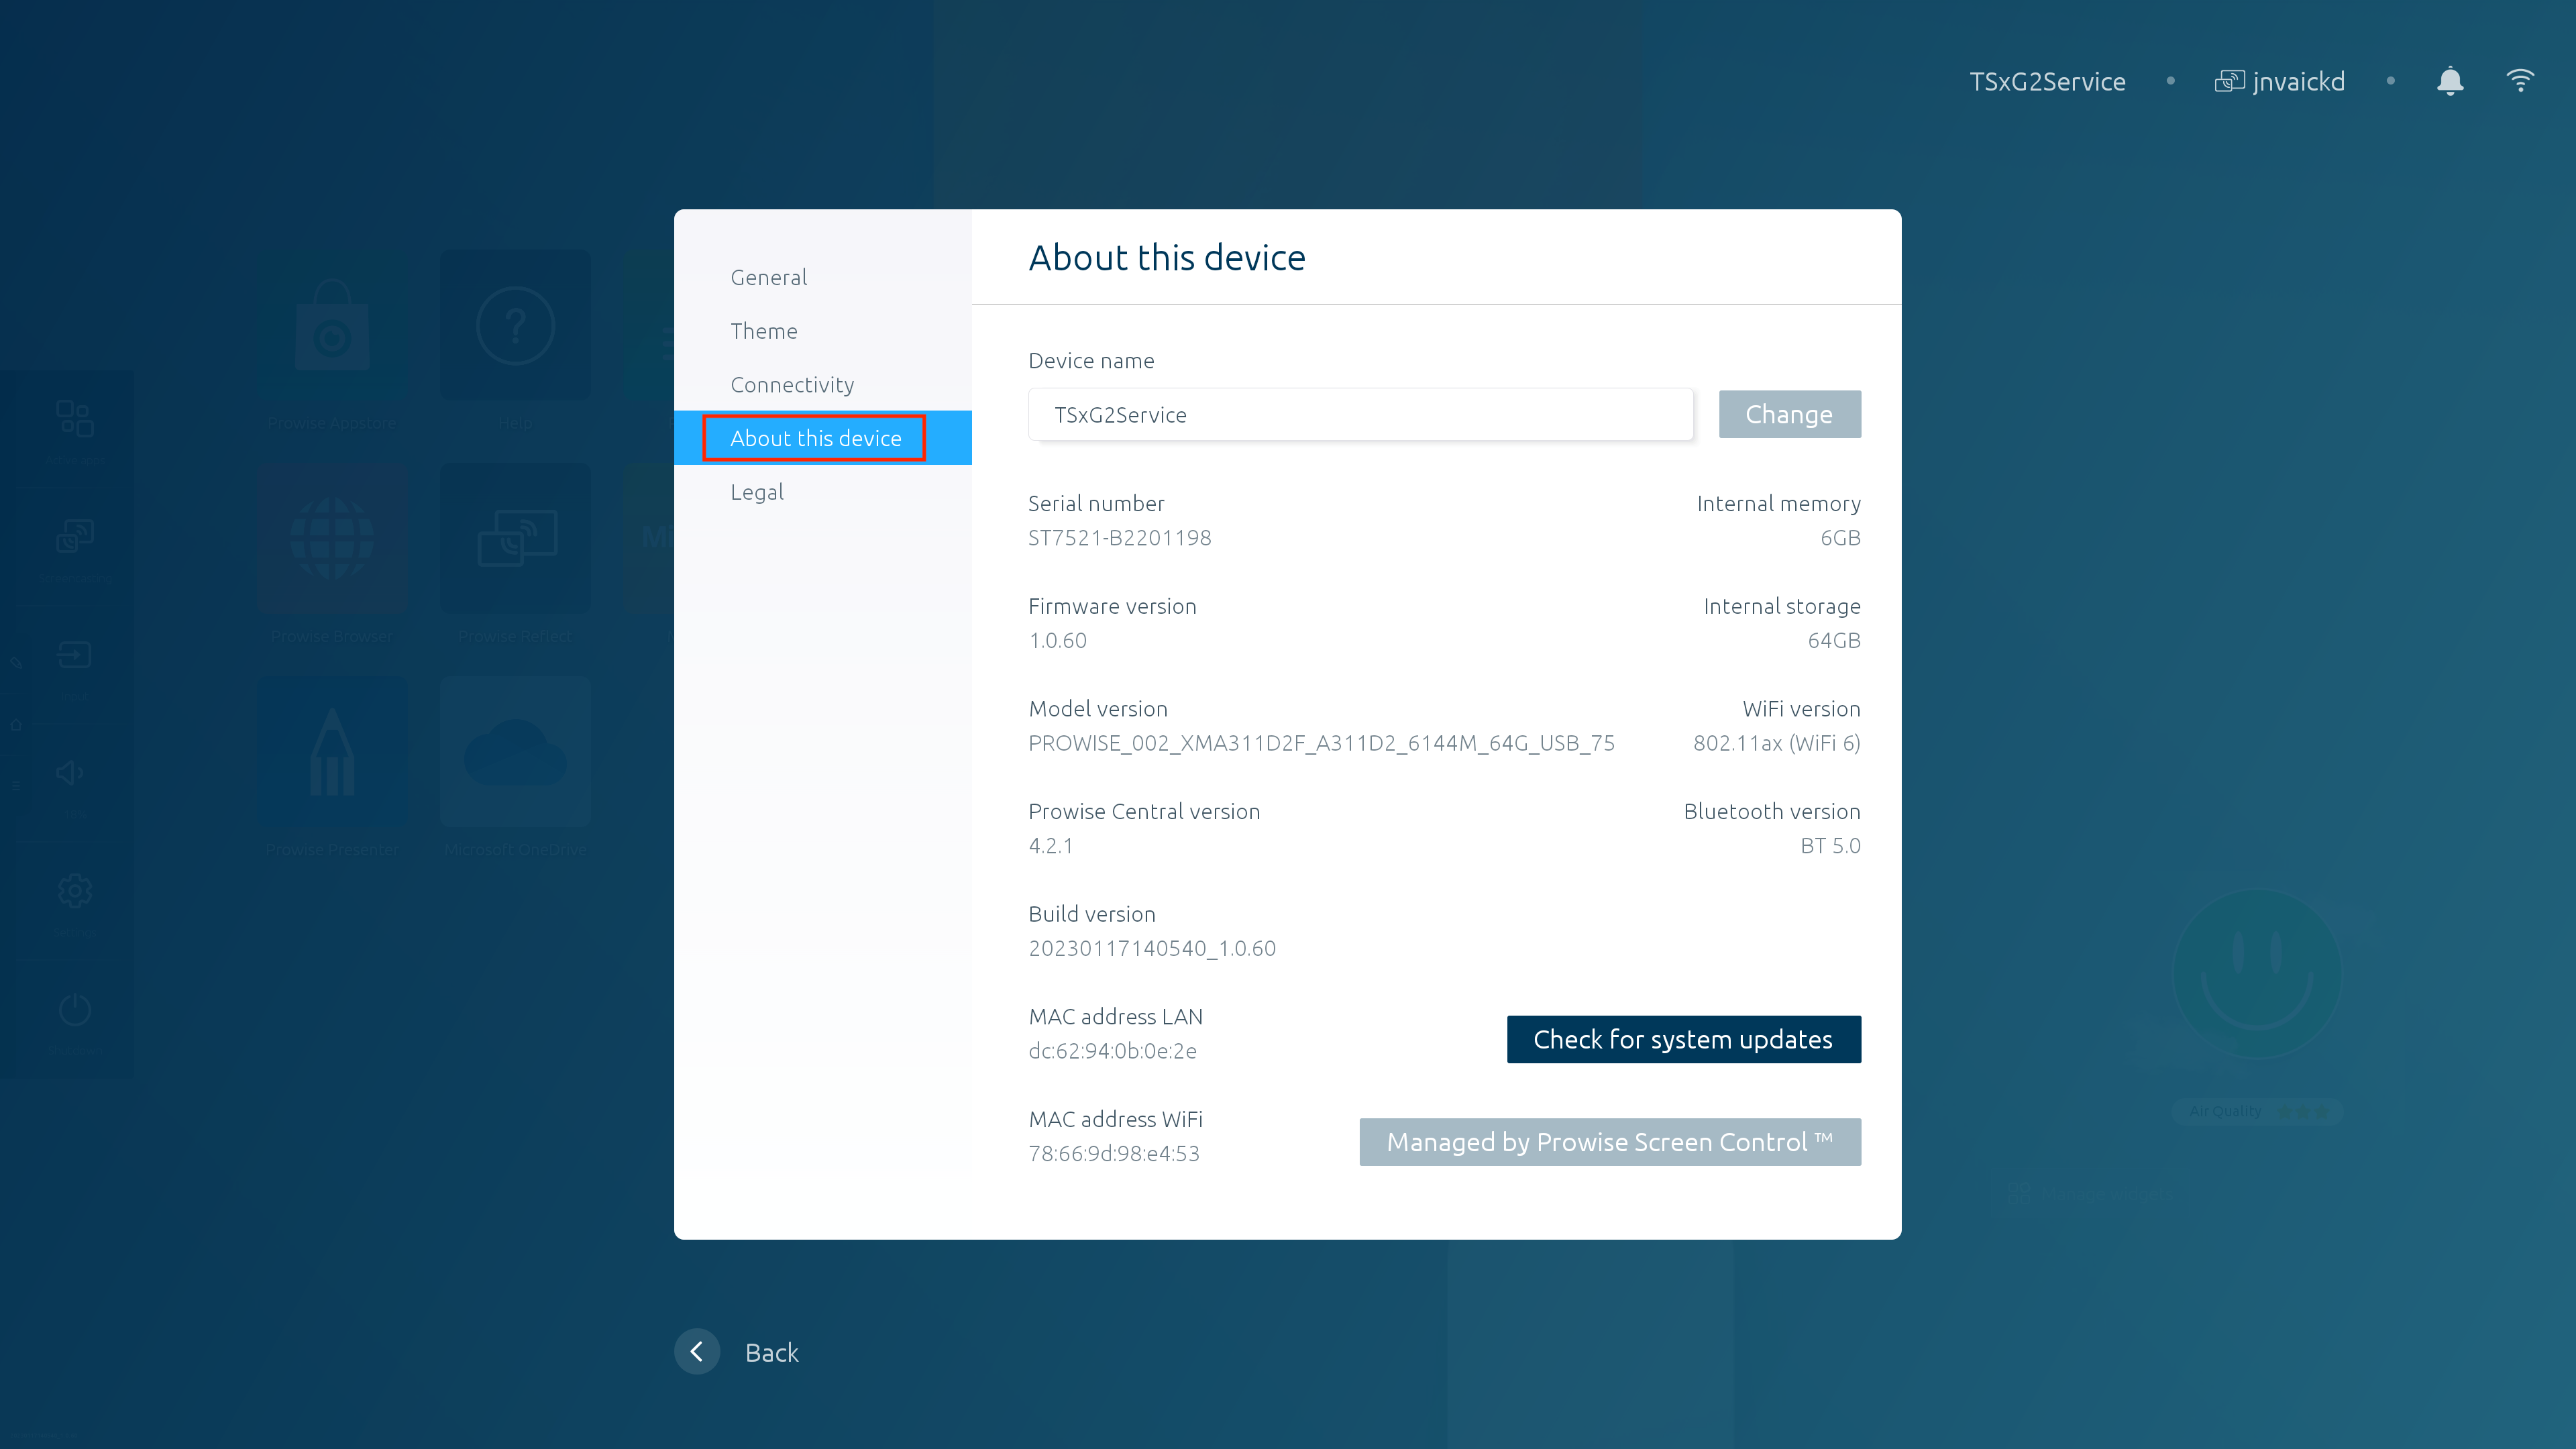Select About this device in the menu
The width and height of the screenshot is (2576, 1449).
pos(823,438)
